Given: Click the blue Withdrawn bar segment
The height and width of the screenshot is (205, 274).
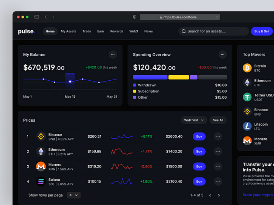Looking at the screenshot, I should coord(150,77).
